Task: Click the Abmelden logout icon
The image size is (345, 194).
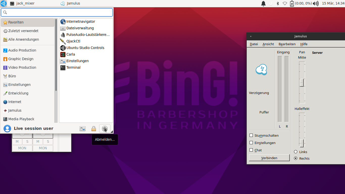Action: coord(105,129)
